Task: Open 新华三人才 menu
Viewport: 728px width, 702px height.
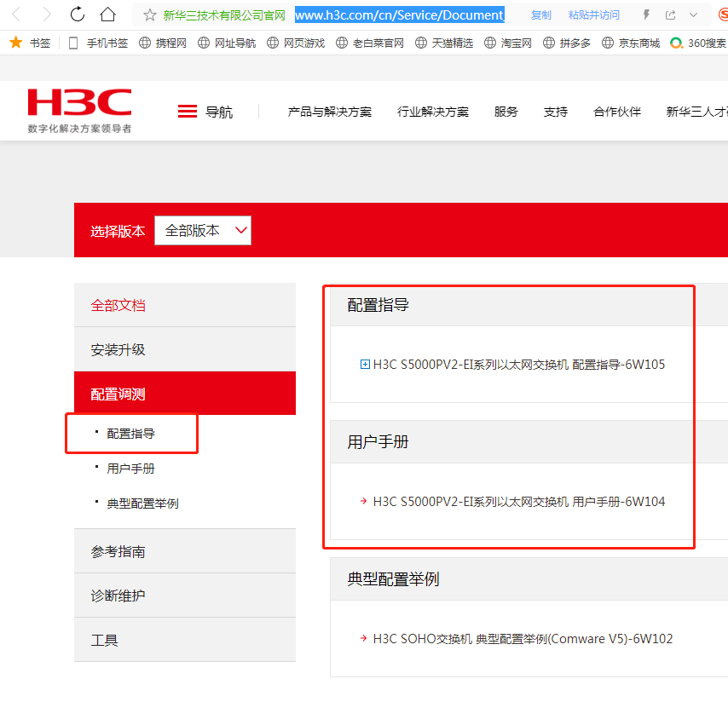Action: tap(696, 112)
